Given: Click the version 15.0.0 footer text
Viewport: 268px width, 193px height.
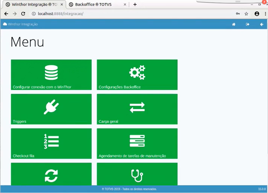Looking at the screenshot, I should pos(262,189).
